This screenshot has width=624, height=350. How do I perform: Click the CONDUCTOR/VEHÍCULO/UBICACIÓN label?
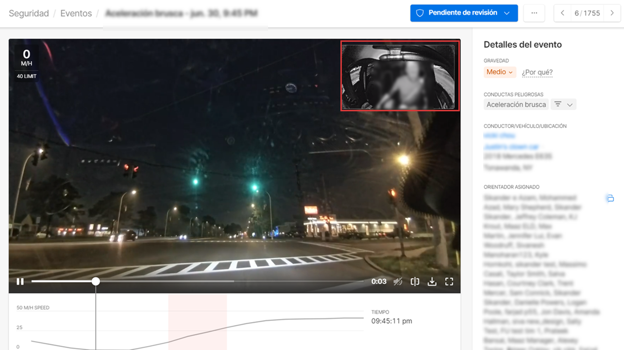tap(525, 126)
